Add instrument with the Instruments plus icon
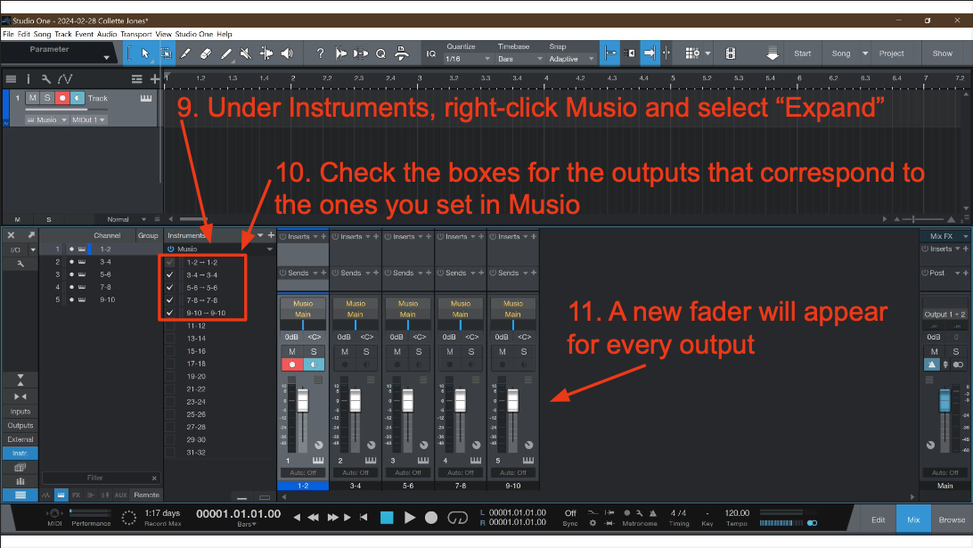This screenshot has width=973, height=548. pos(271,235)
